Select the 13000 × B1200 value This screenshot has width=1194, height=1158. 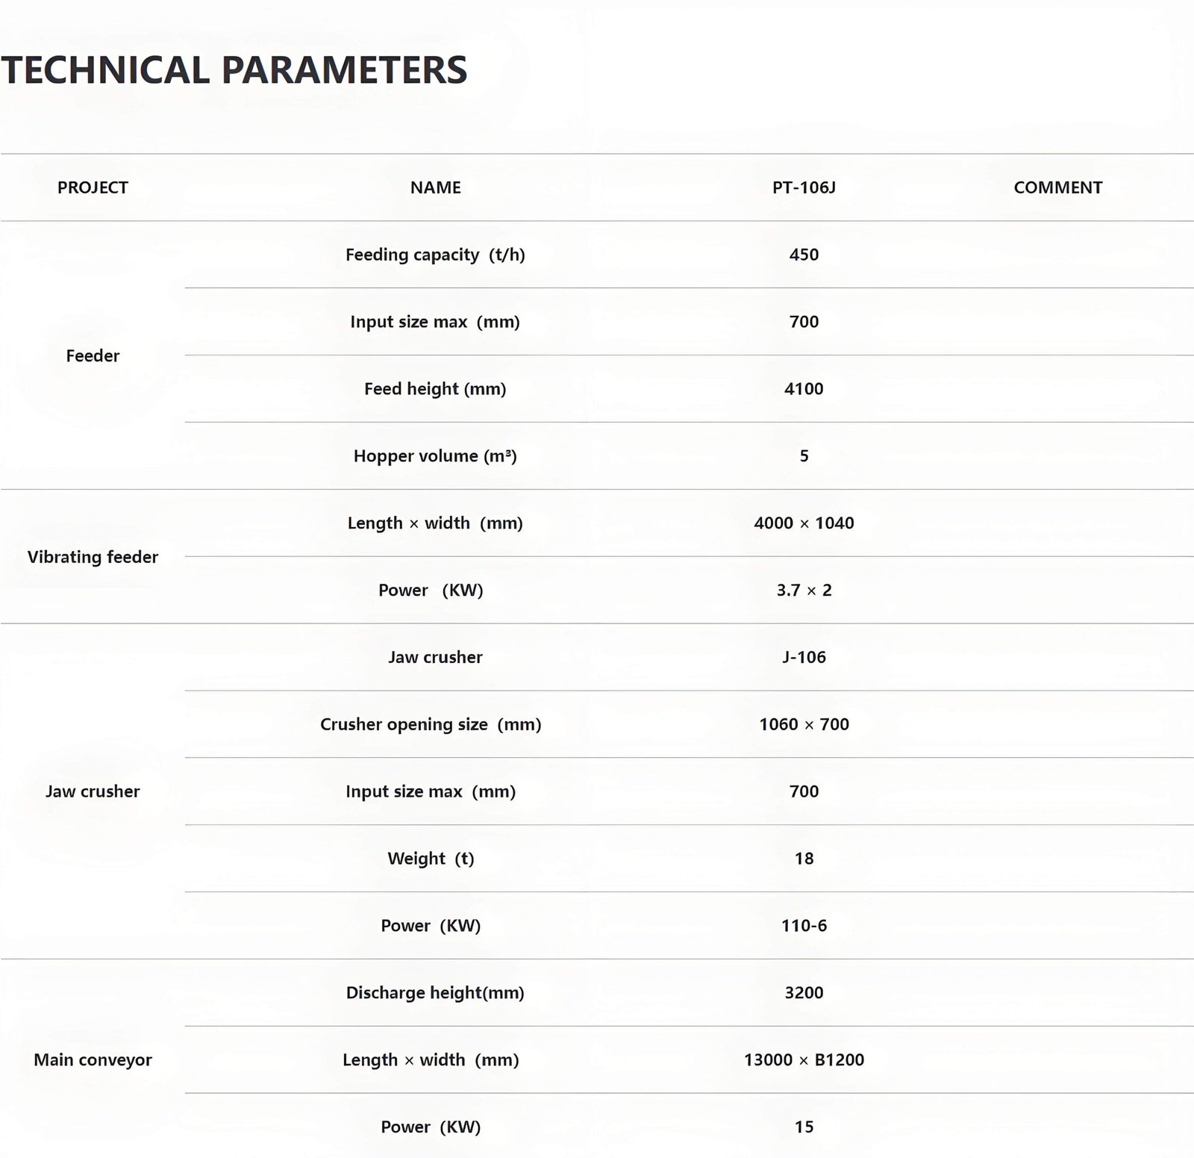tap(804, 1059)
